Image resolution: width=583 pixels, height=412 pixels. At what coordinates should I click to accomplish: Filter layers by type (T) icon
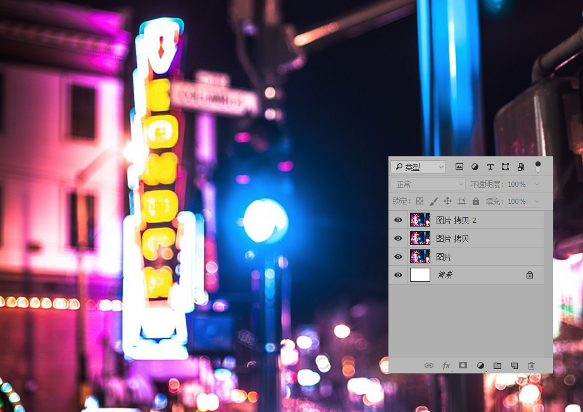tap(490, 167)
